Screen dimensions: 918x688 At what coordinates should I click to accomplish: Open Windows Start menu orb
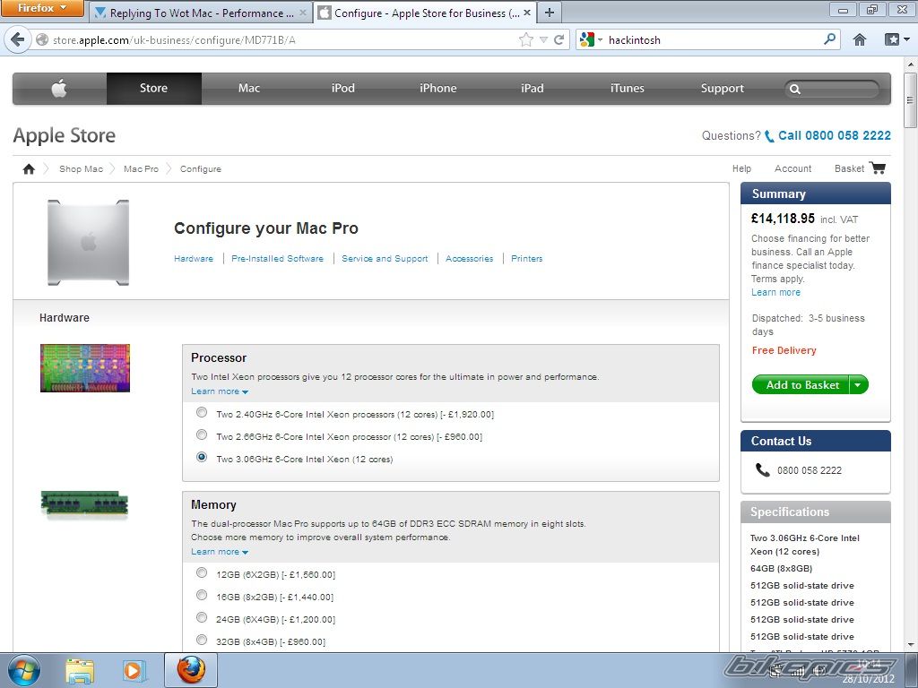coord(24,670)
